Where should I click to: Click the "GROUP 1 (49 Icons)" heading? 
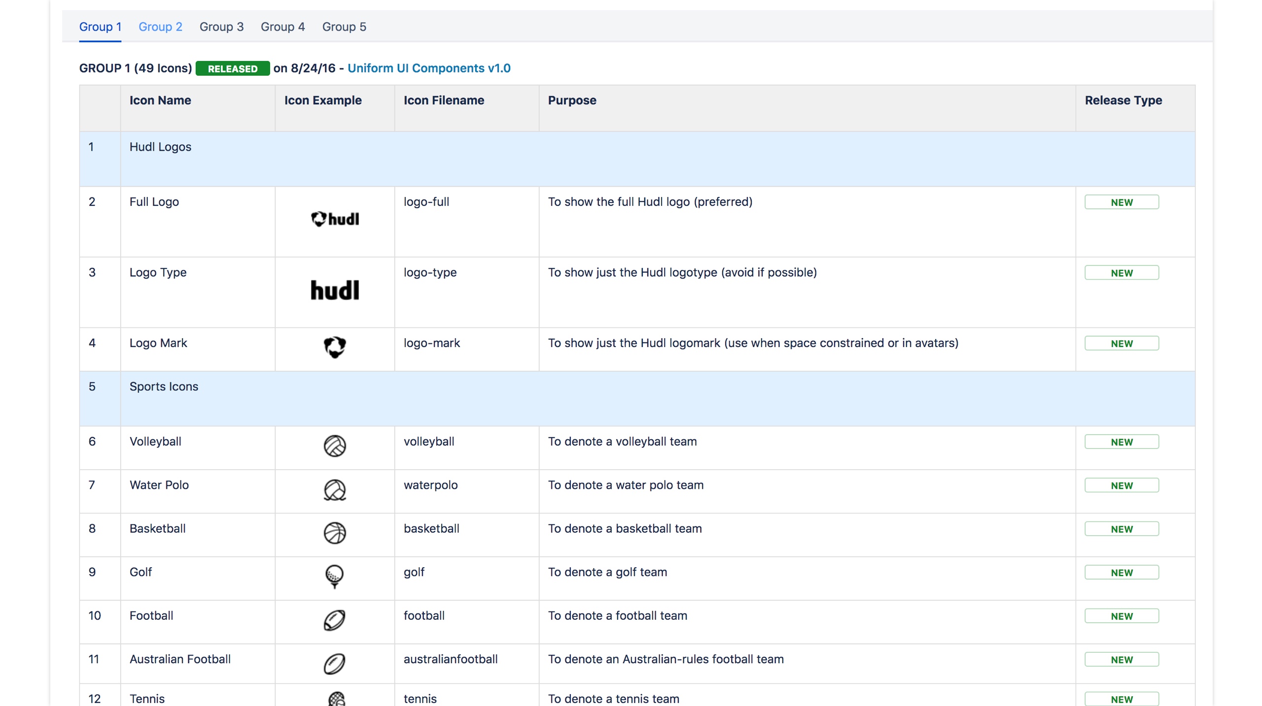[x=136, y=68]
